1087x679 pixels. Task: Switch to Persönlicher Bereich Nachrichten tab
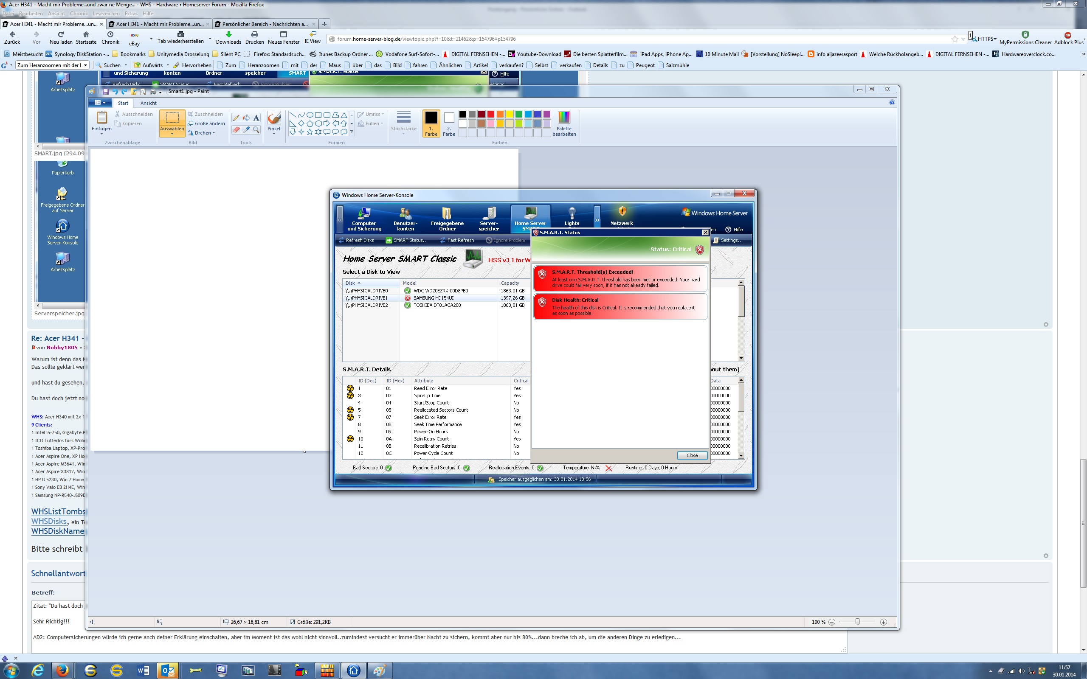pos(265,24)
